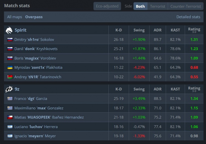This screenshot has width=206, height=144.
Task: Click magixx's 64.6 ADR value
Action: (x=158, y=58)
